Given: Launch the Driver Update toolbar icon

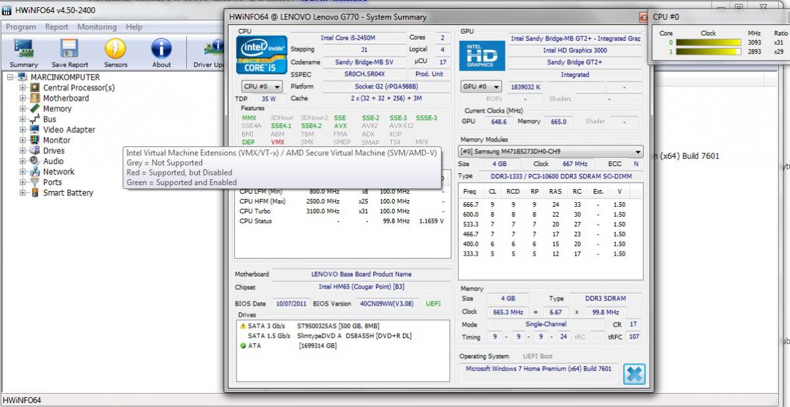Looking at the screenshot, I should [214, 49].
